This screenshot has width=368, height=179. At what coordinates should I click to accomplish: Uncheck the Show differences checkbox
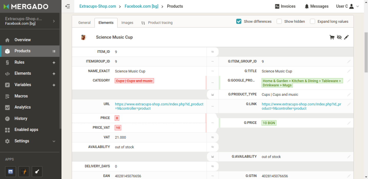pyautogui.click(x=239, y=21)
